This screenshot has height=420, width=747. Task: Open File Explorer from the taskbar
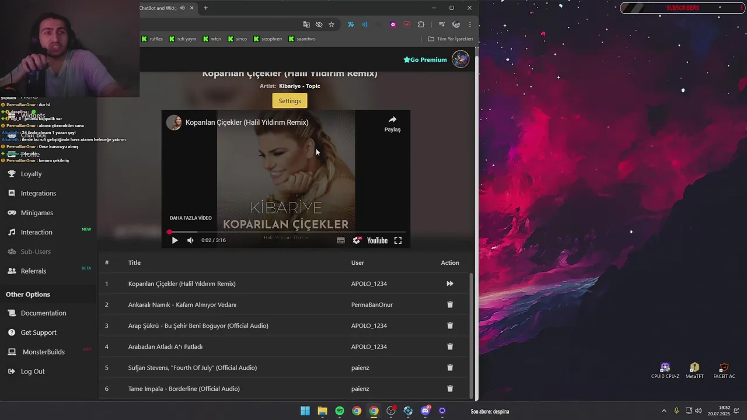(x=322, y=411)
